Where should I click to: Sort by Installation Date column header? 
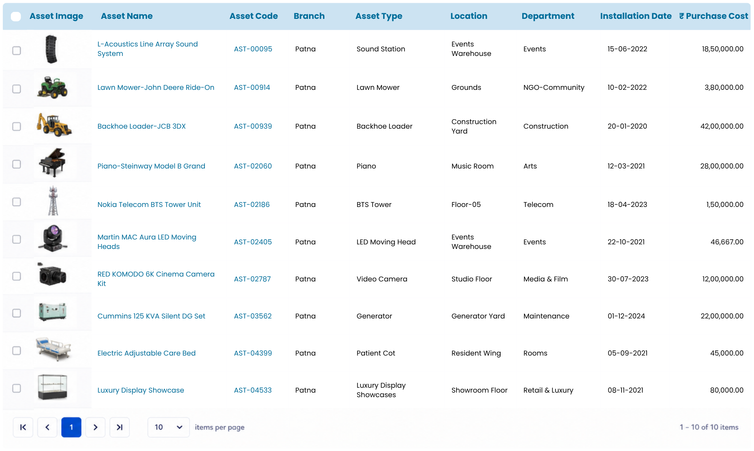636,16
